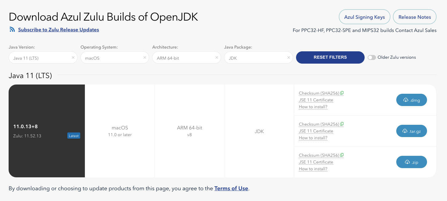Image resolution: width=447 pixels, height=201 pixels.
Task: Copy checksum icon in the .tar.gz row
Action: pos(342,124)
